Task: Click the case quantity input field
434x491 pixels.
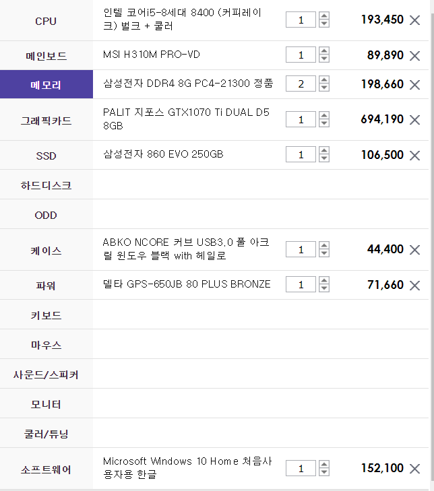Action: coord(301,249)
